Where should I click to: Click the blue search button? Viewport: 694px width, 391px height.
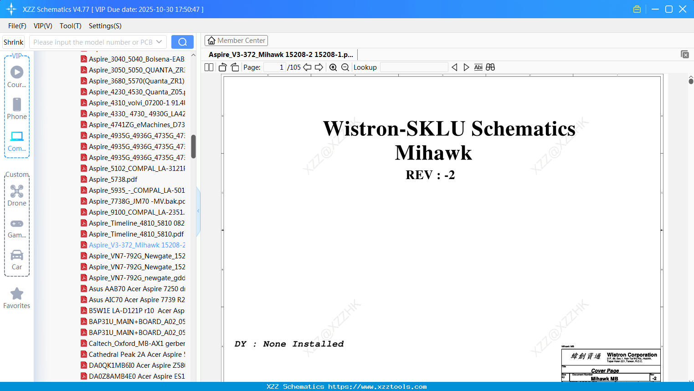coord(182,42)
